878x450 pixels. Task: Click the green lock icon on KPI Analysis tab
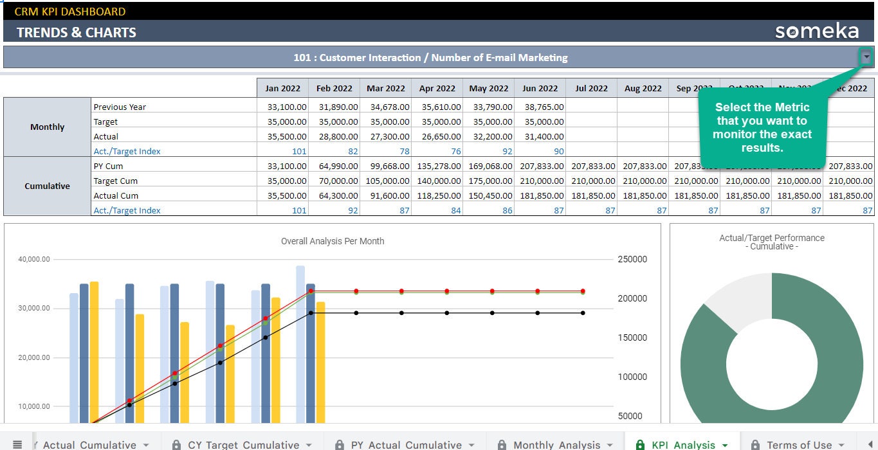coord(640,444)
